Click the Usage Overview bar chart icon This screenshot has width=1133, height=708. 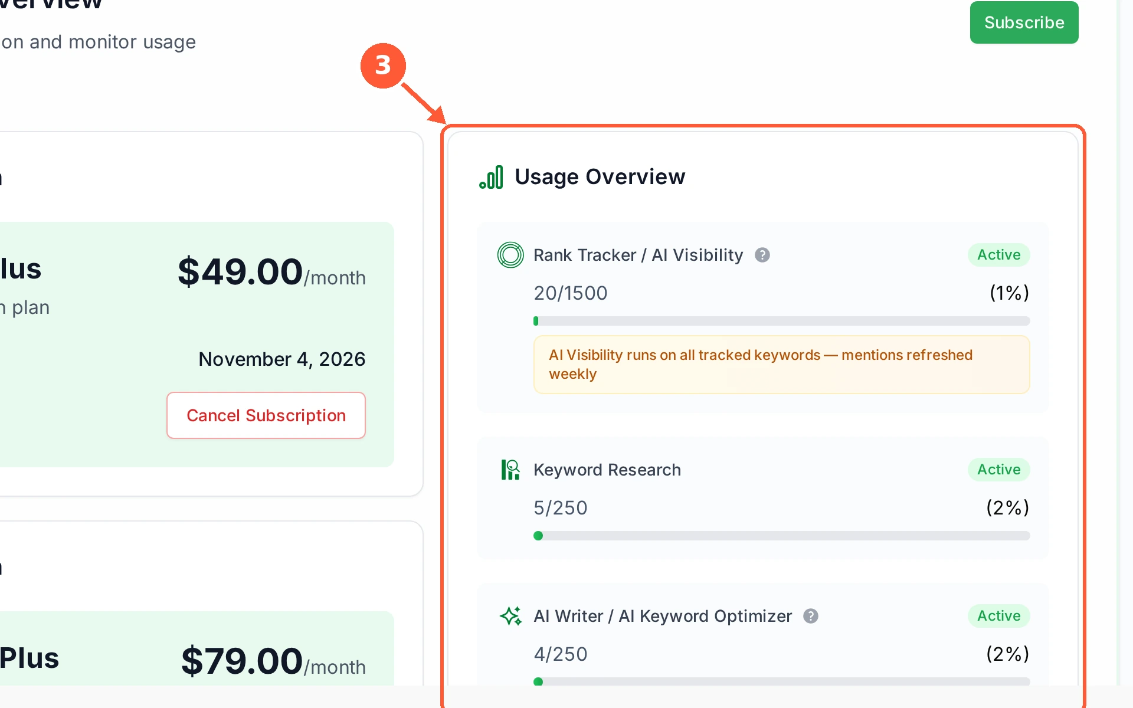[x=492, y=177]
